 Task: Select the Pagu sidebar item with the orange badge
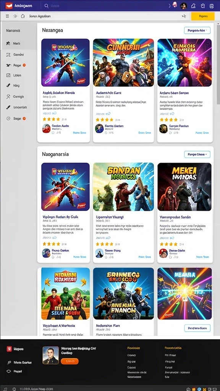click(16, 65)
